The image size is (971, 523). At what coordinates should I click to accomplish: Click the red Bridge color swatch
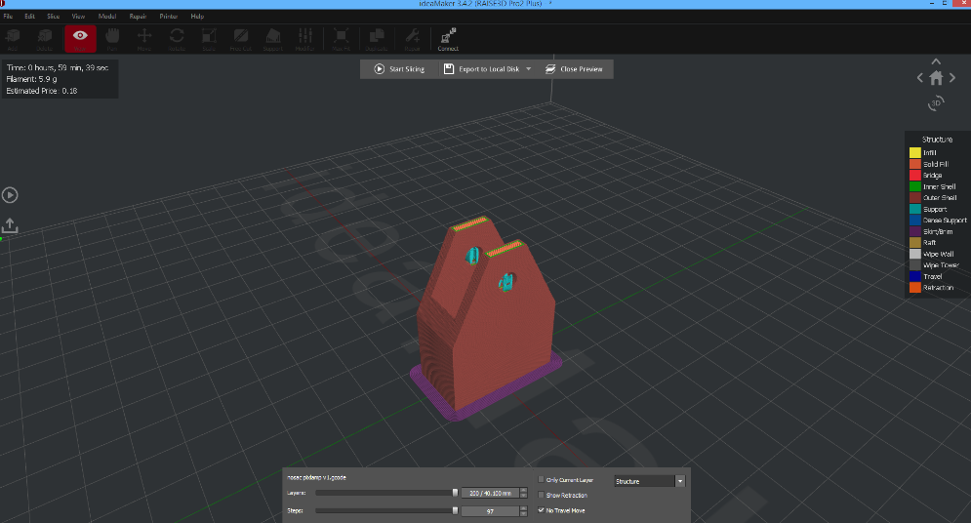(914, 176)
